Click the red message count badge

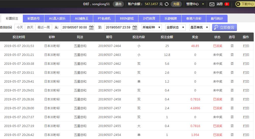[x=227, y=4]
